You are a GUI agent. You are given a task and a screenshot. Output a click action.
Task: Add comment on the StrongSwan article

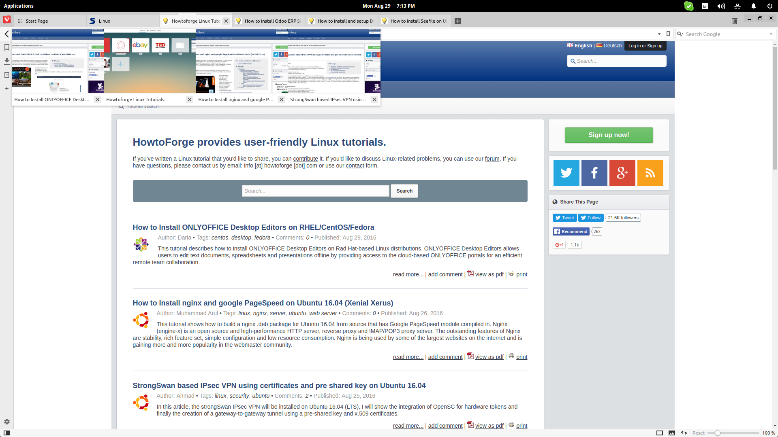coord(445,426)
